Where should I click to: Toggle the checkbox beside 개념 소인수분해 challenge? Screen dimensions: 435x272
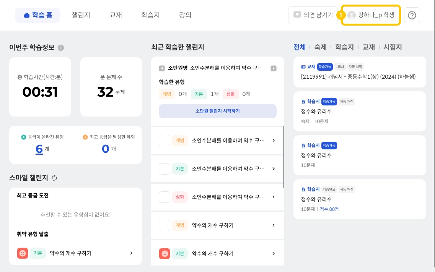click(x=165, y=141)
